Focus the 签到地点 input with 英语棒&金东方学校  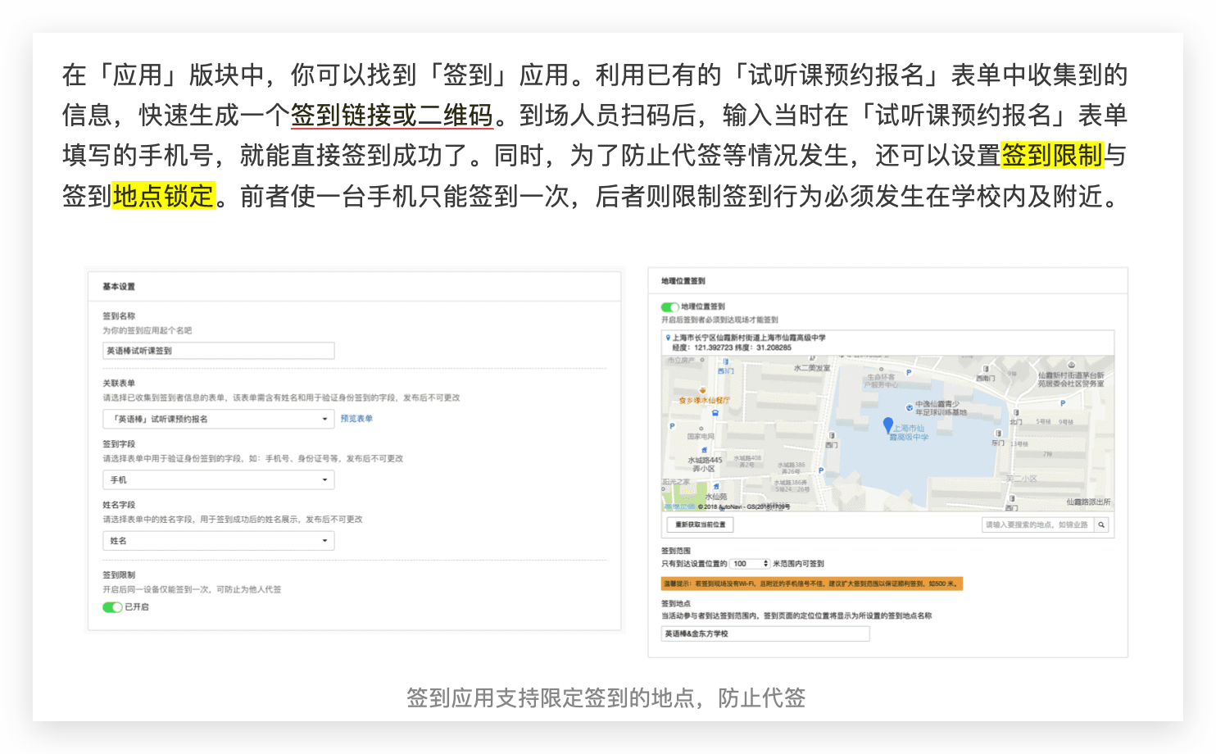pos(765,634)
